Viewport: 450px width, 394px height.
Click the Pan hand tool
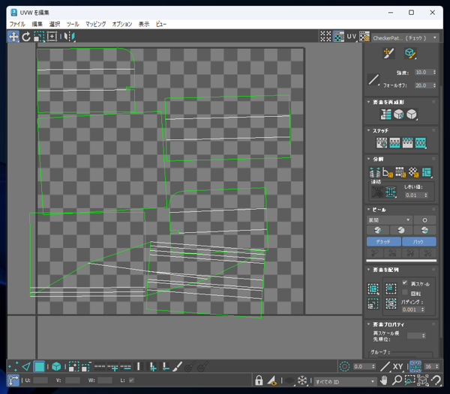384,381
